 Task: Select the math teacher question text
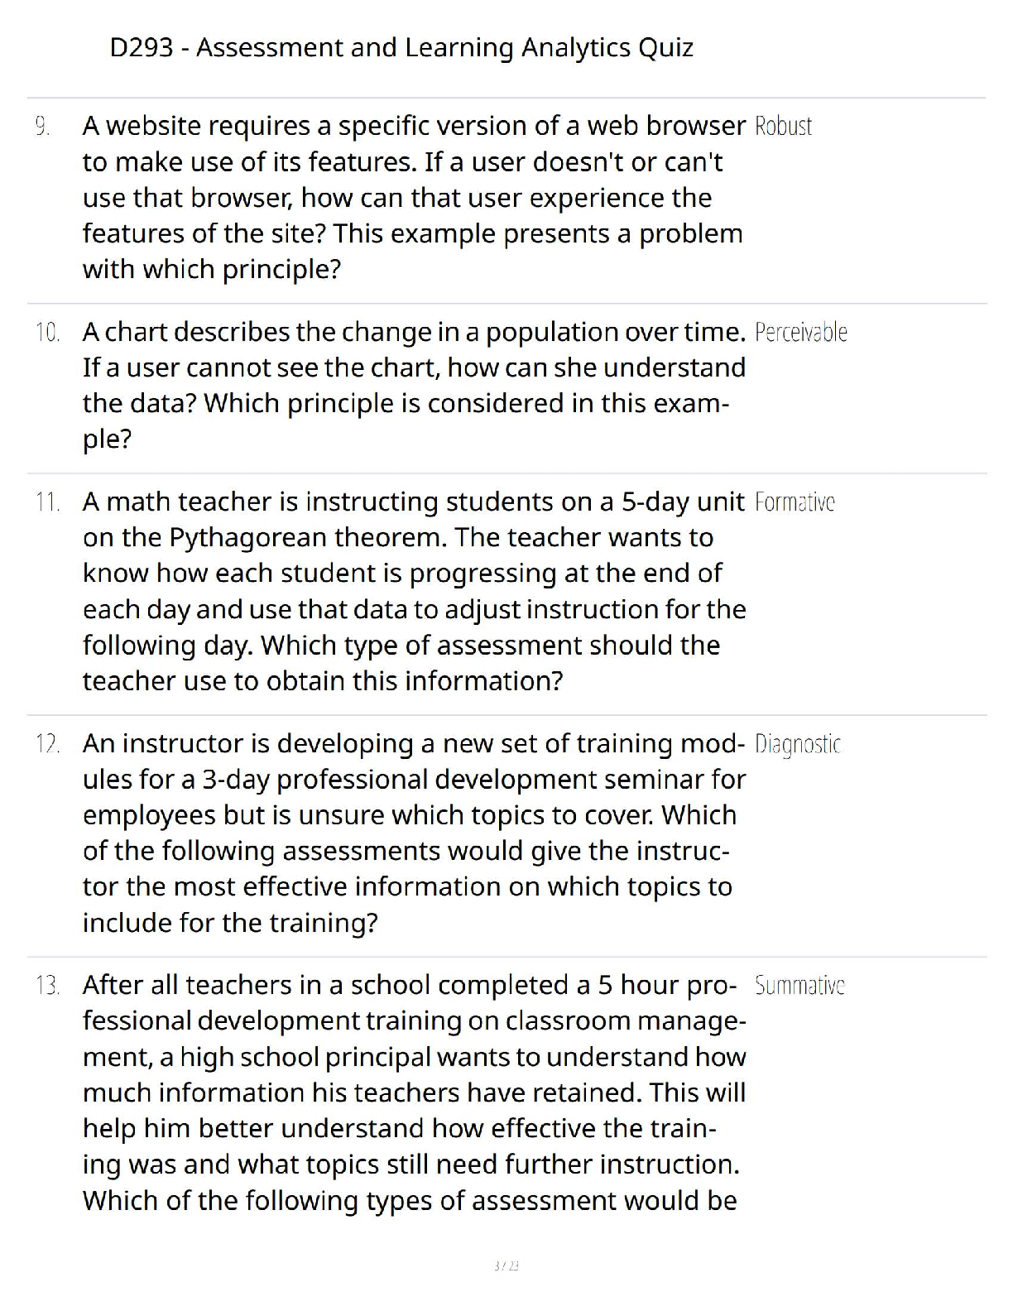click(x=413, y=592)
